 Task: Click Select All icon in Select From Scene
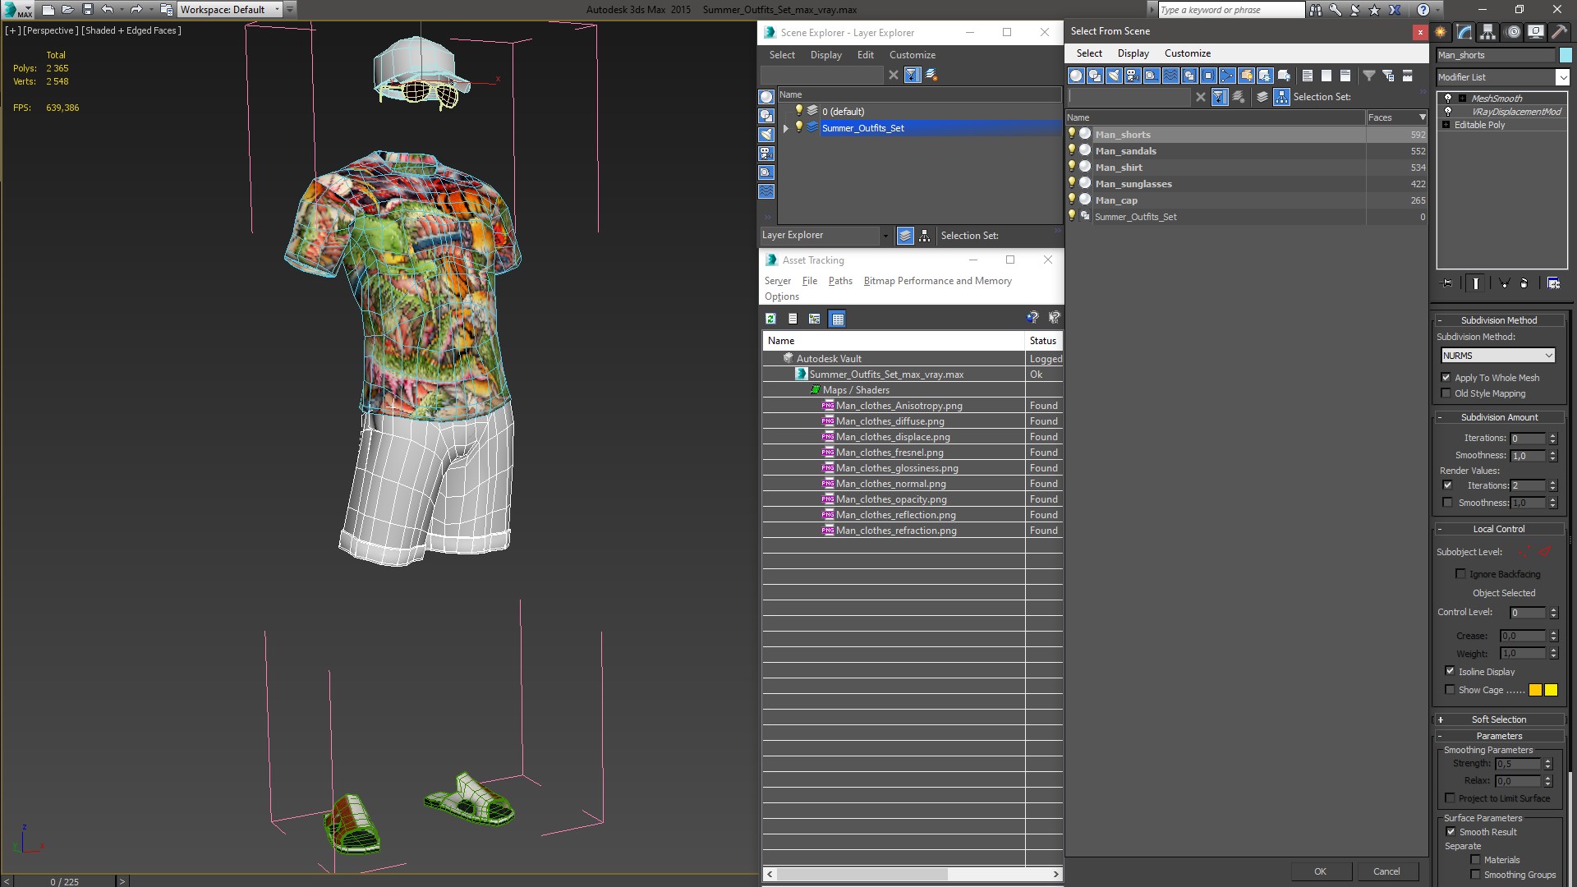1308,76
